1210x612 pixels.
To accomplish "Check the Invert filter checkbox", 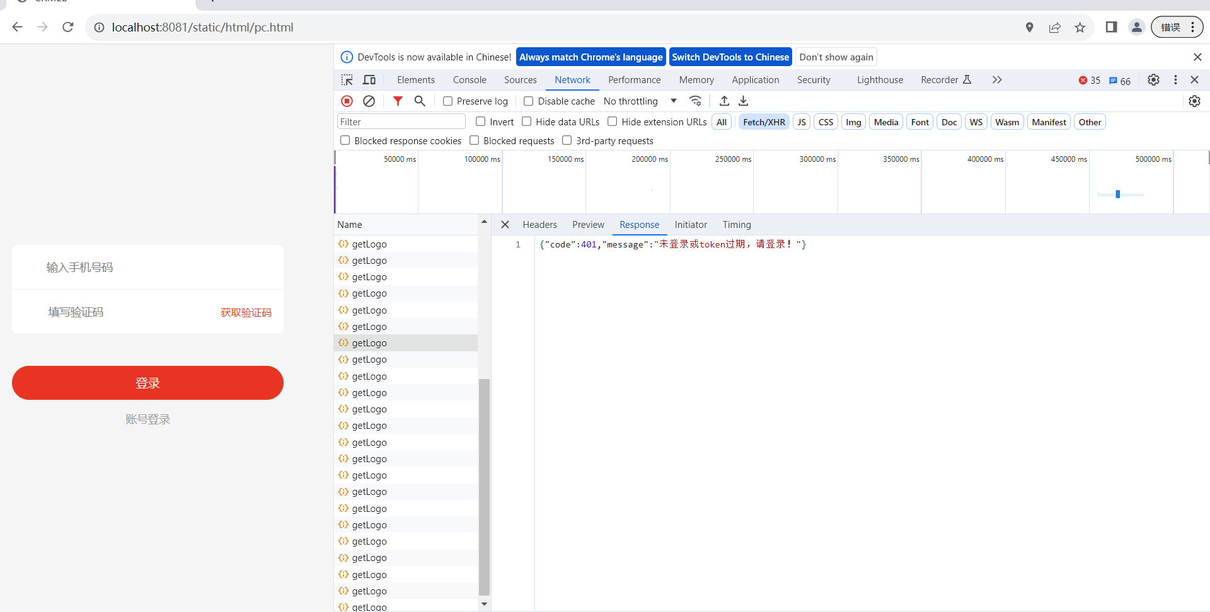I will [481, 122].
